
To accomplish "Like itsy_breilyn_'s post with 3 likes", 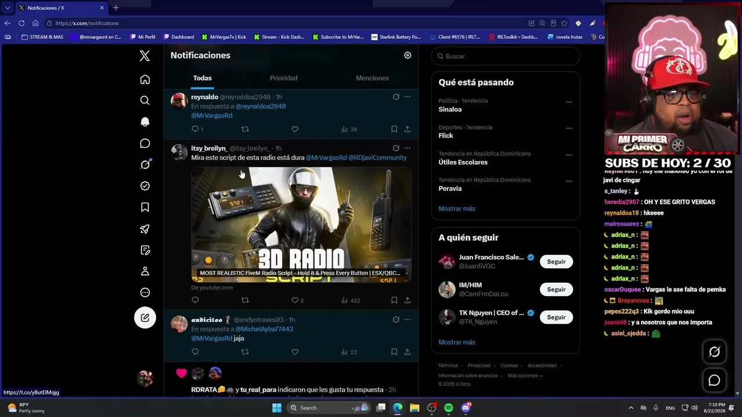I will point(297,300).
